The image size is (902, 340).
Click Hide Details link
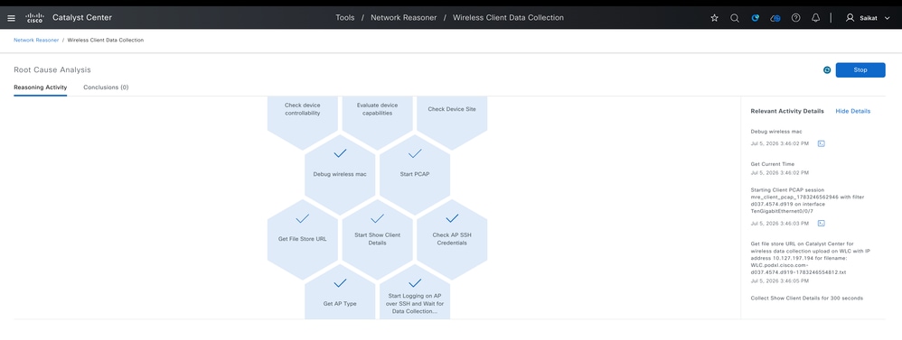pos(852,111)
